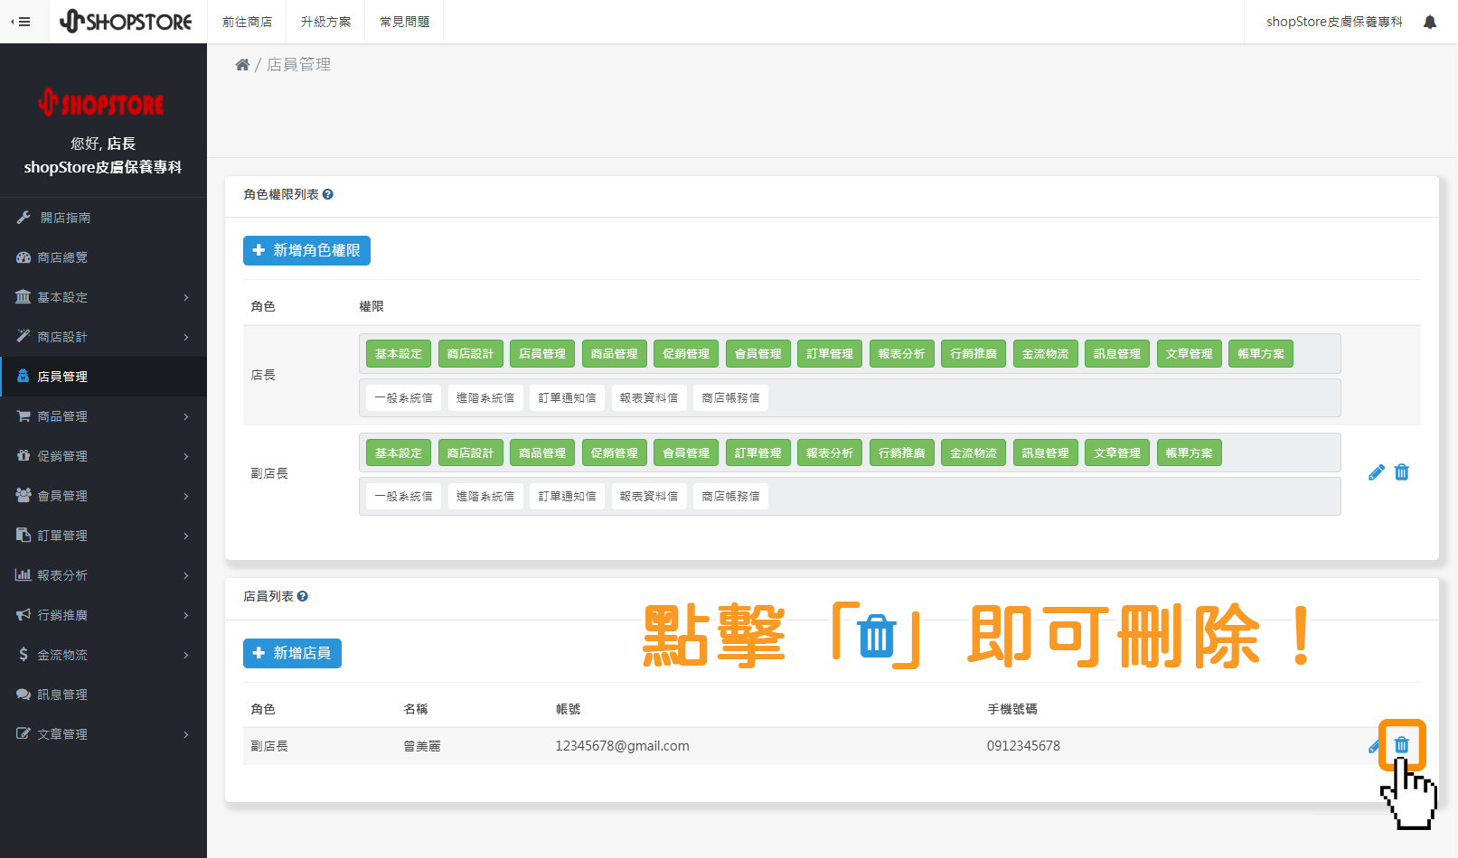Click 新增店員 button

click(292, 653)
